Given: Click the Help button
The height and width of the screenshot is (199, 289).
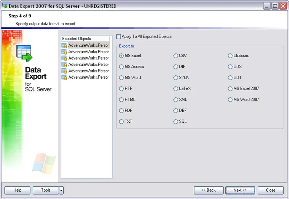Looking at the screenshot, I should pyautogui.click(x=17, y=190).
